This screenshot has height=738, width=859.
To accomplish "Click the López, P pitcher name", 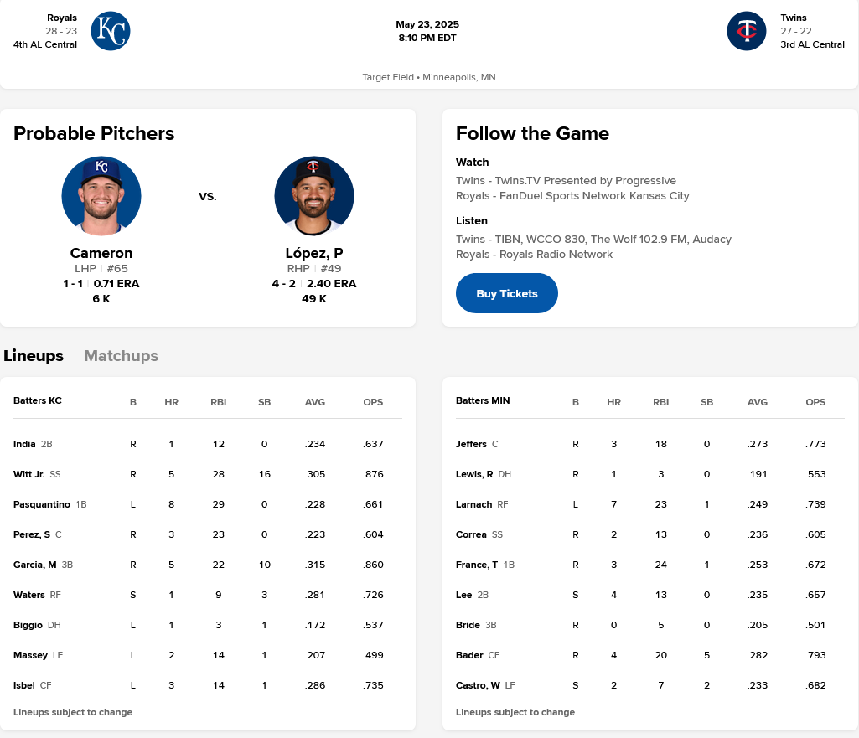I will point(314,253).
